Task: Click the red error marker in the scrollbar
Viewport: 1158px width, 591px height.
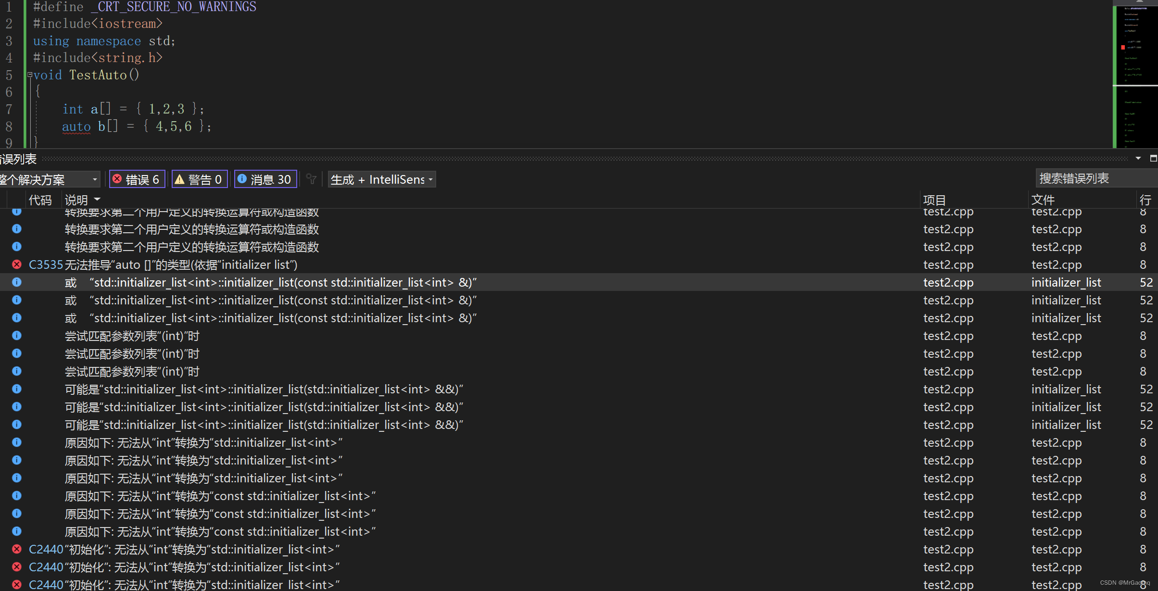Action: click(x=1123, y=47)
